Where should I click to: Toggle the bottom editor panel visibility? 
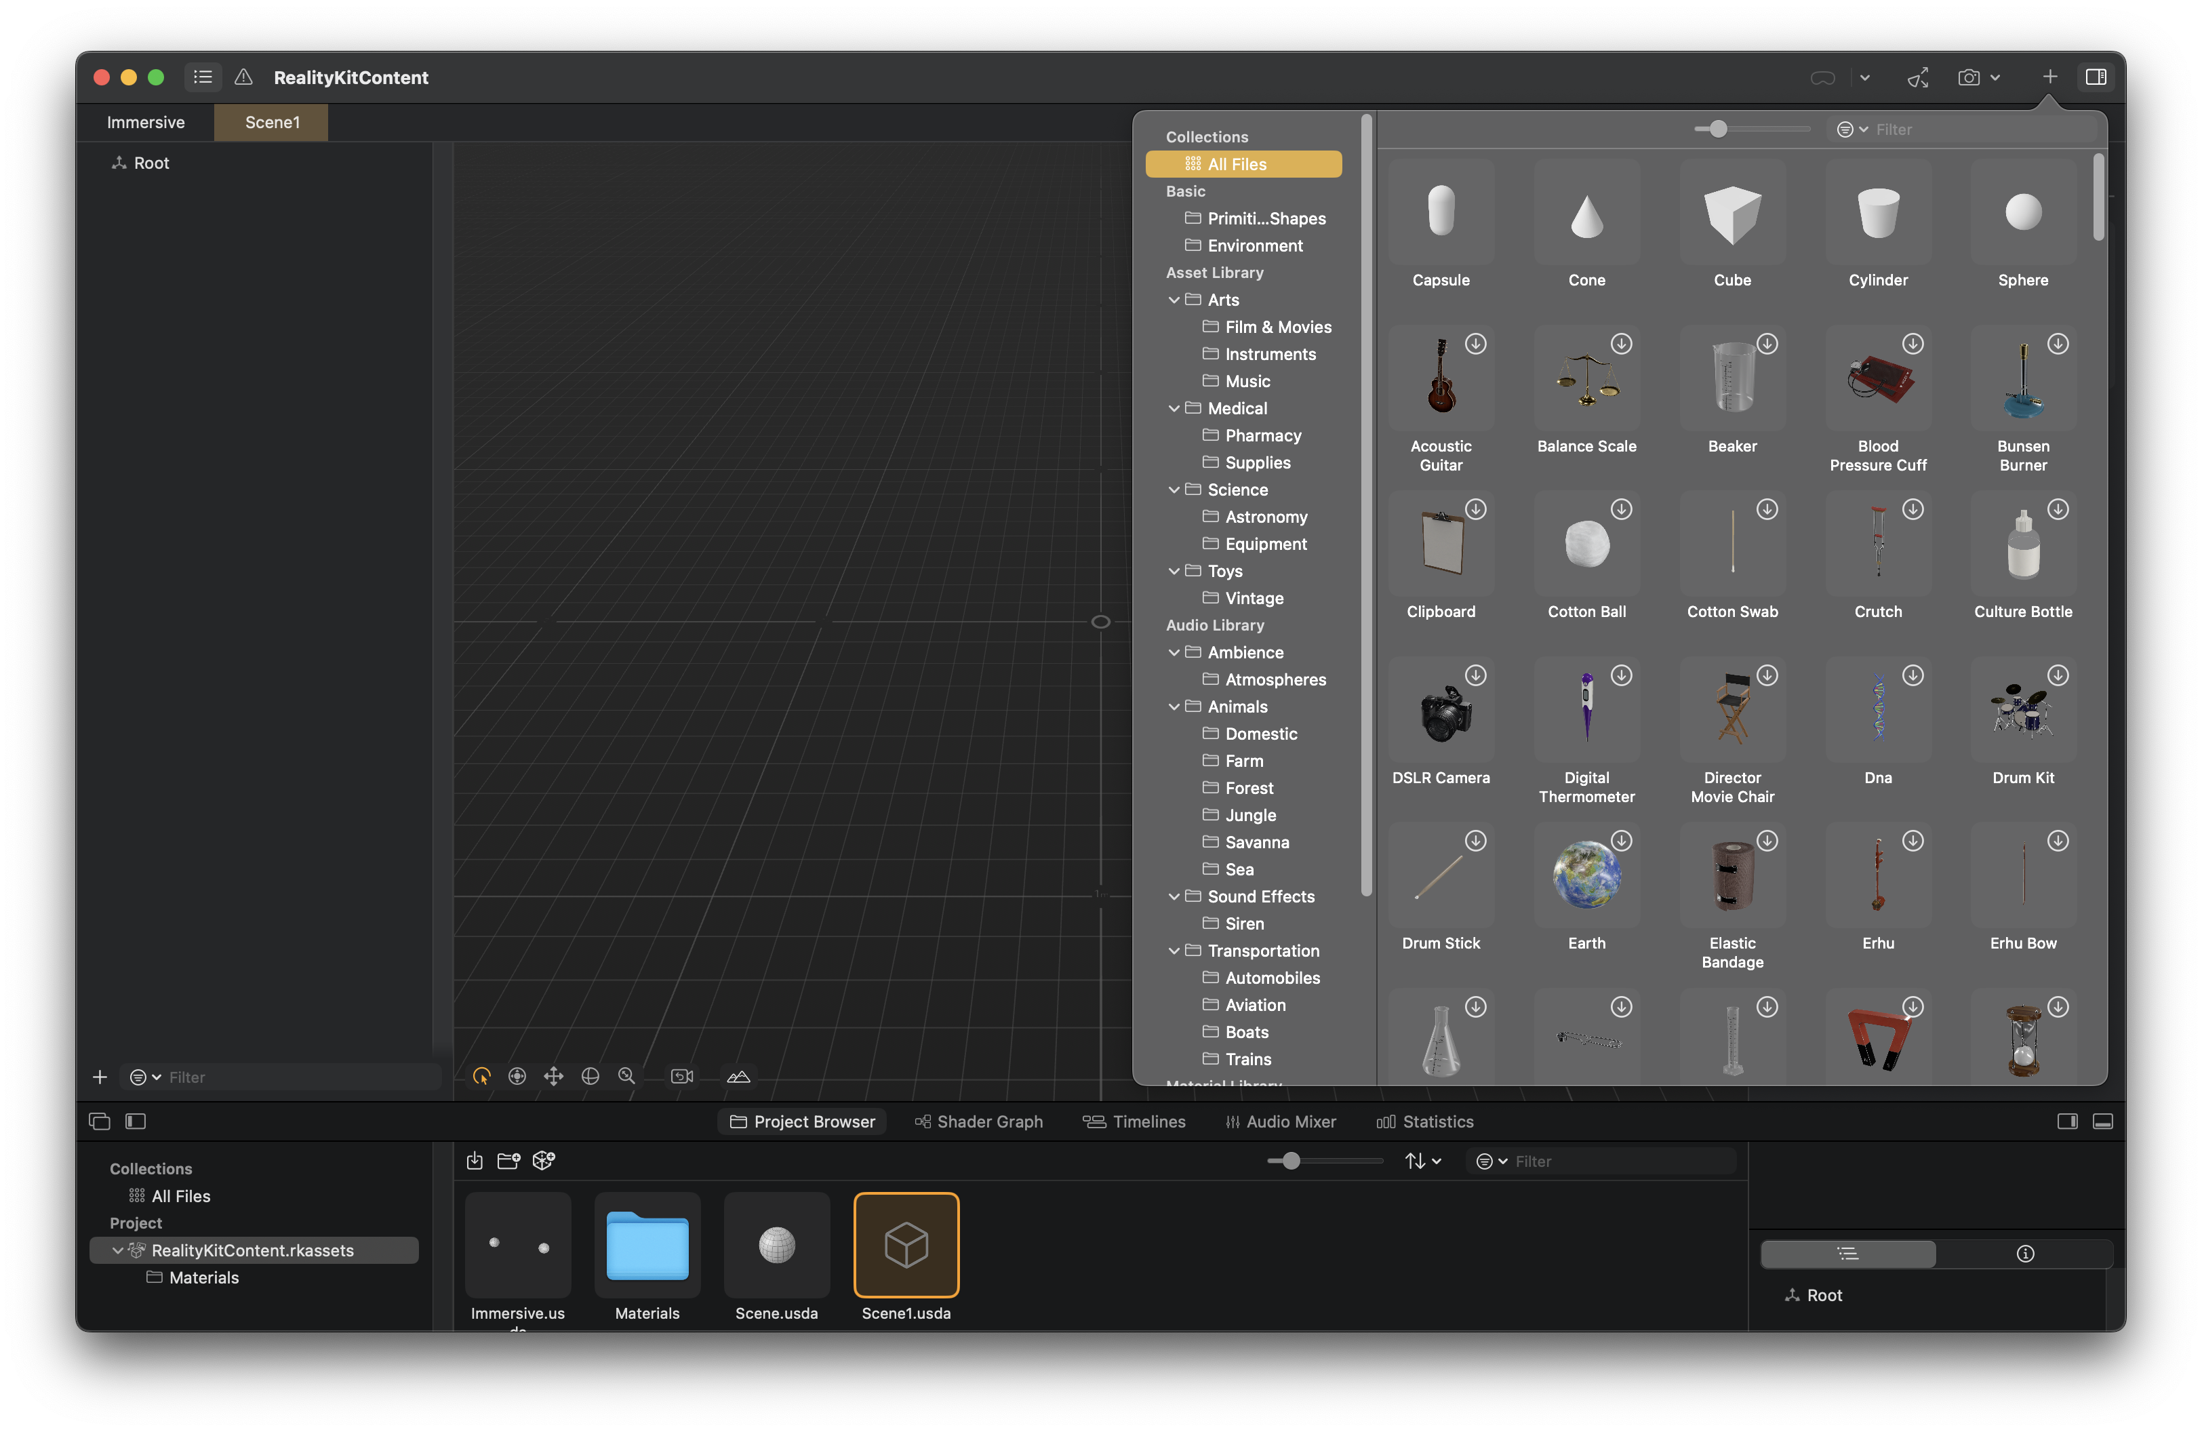pos(2102,1121)
